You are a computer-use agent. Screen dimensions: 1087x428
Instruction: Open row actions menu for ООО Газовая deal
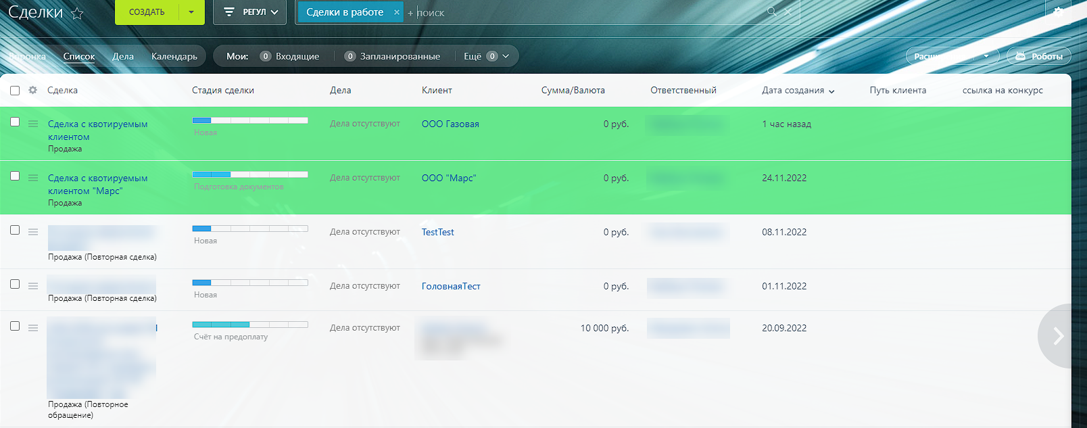33,124
